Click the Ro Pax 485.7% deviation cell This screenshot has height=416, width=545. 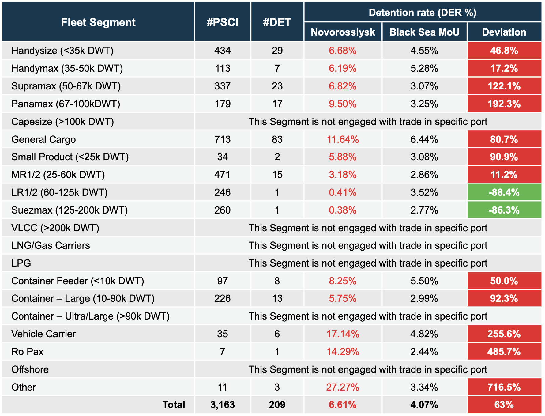(x=504, y=352)
